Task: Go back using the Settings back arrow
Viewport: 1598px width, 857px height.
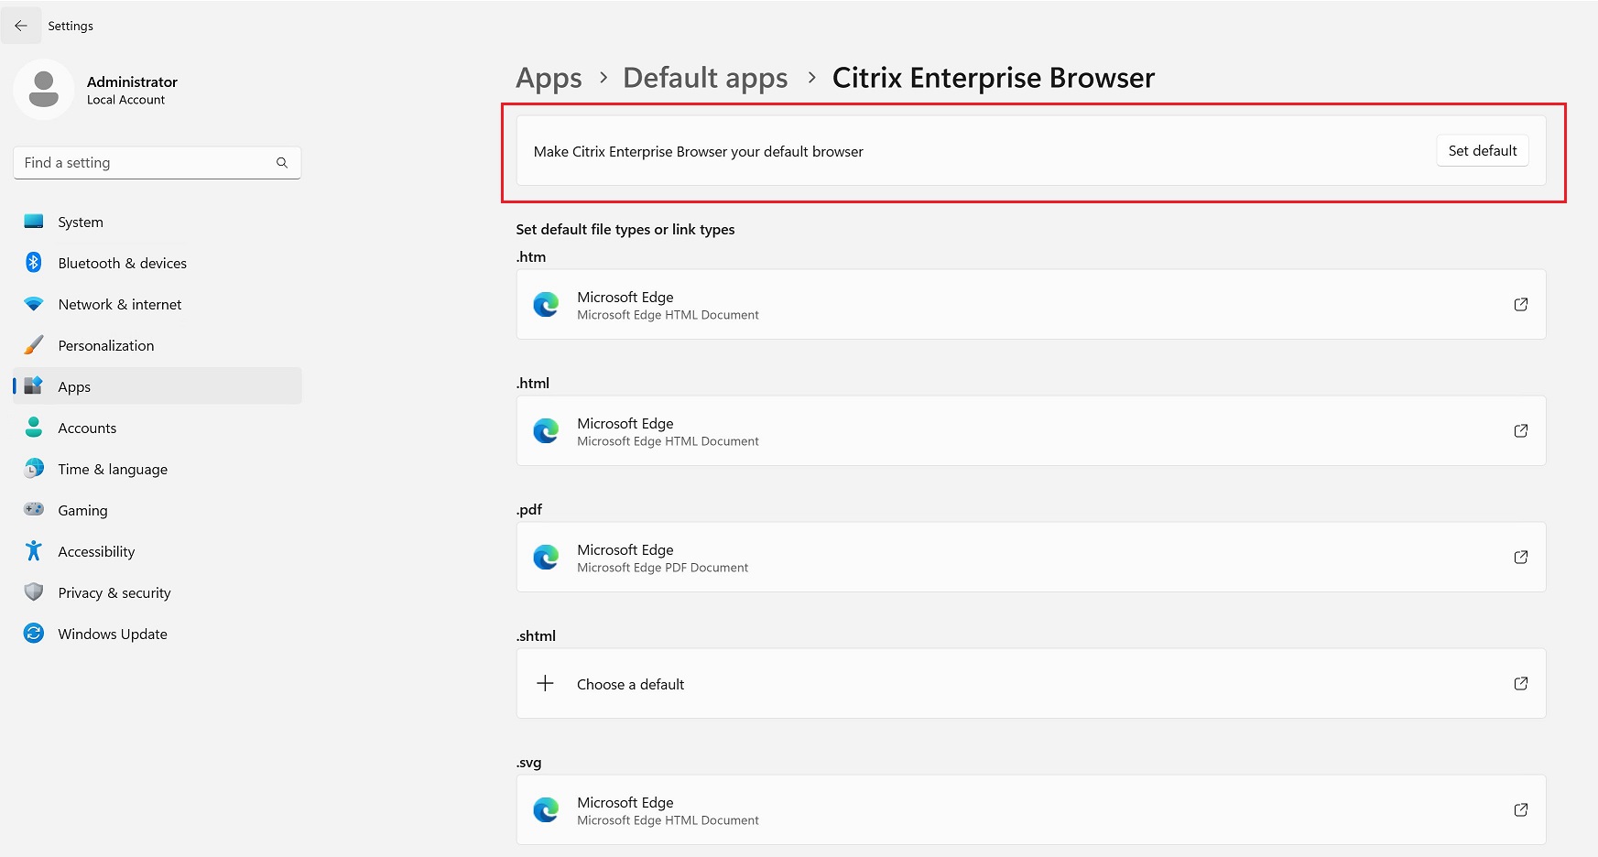Action: [21, 26]
